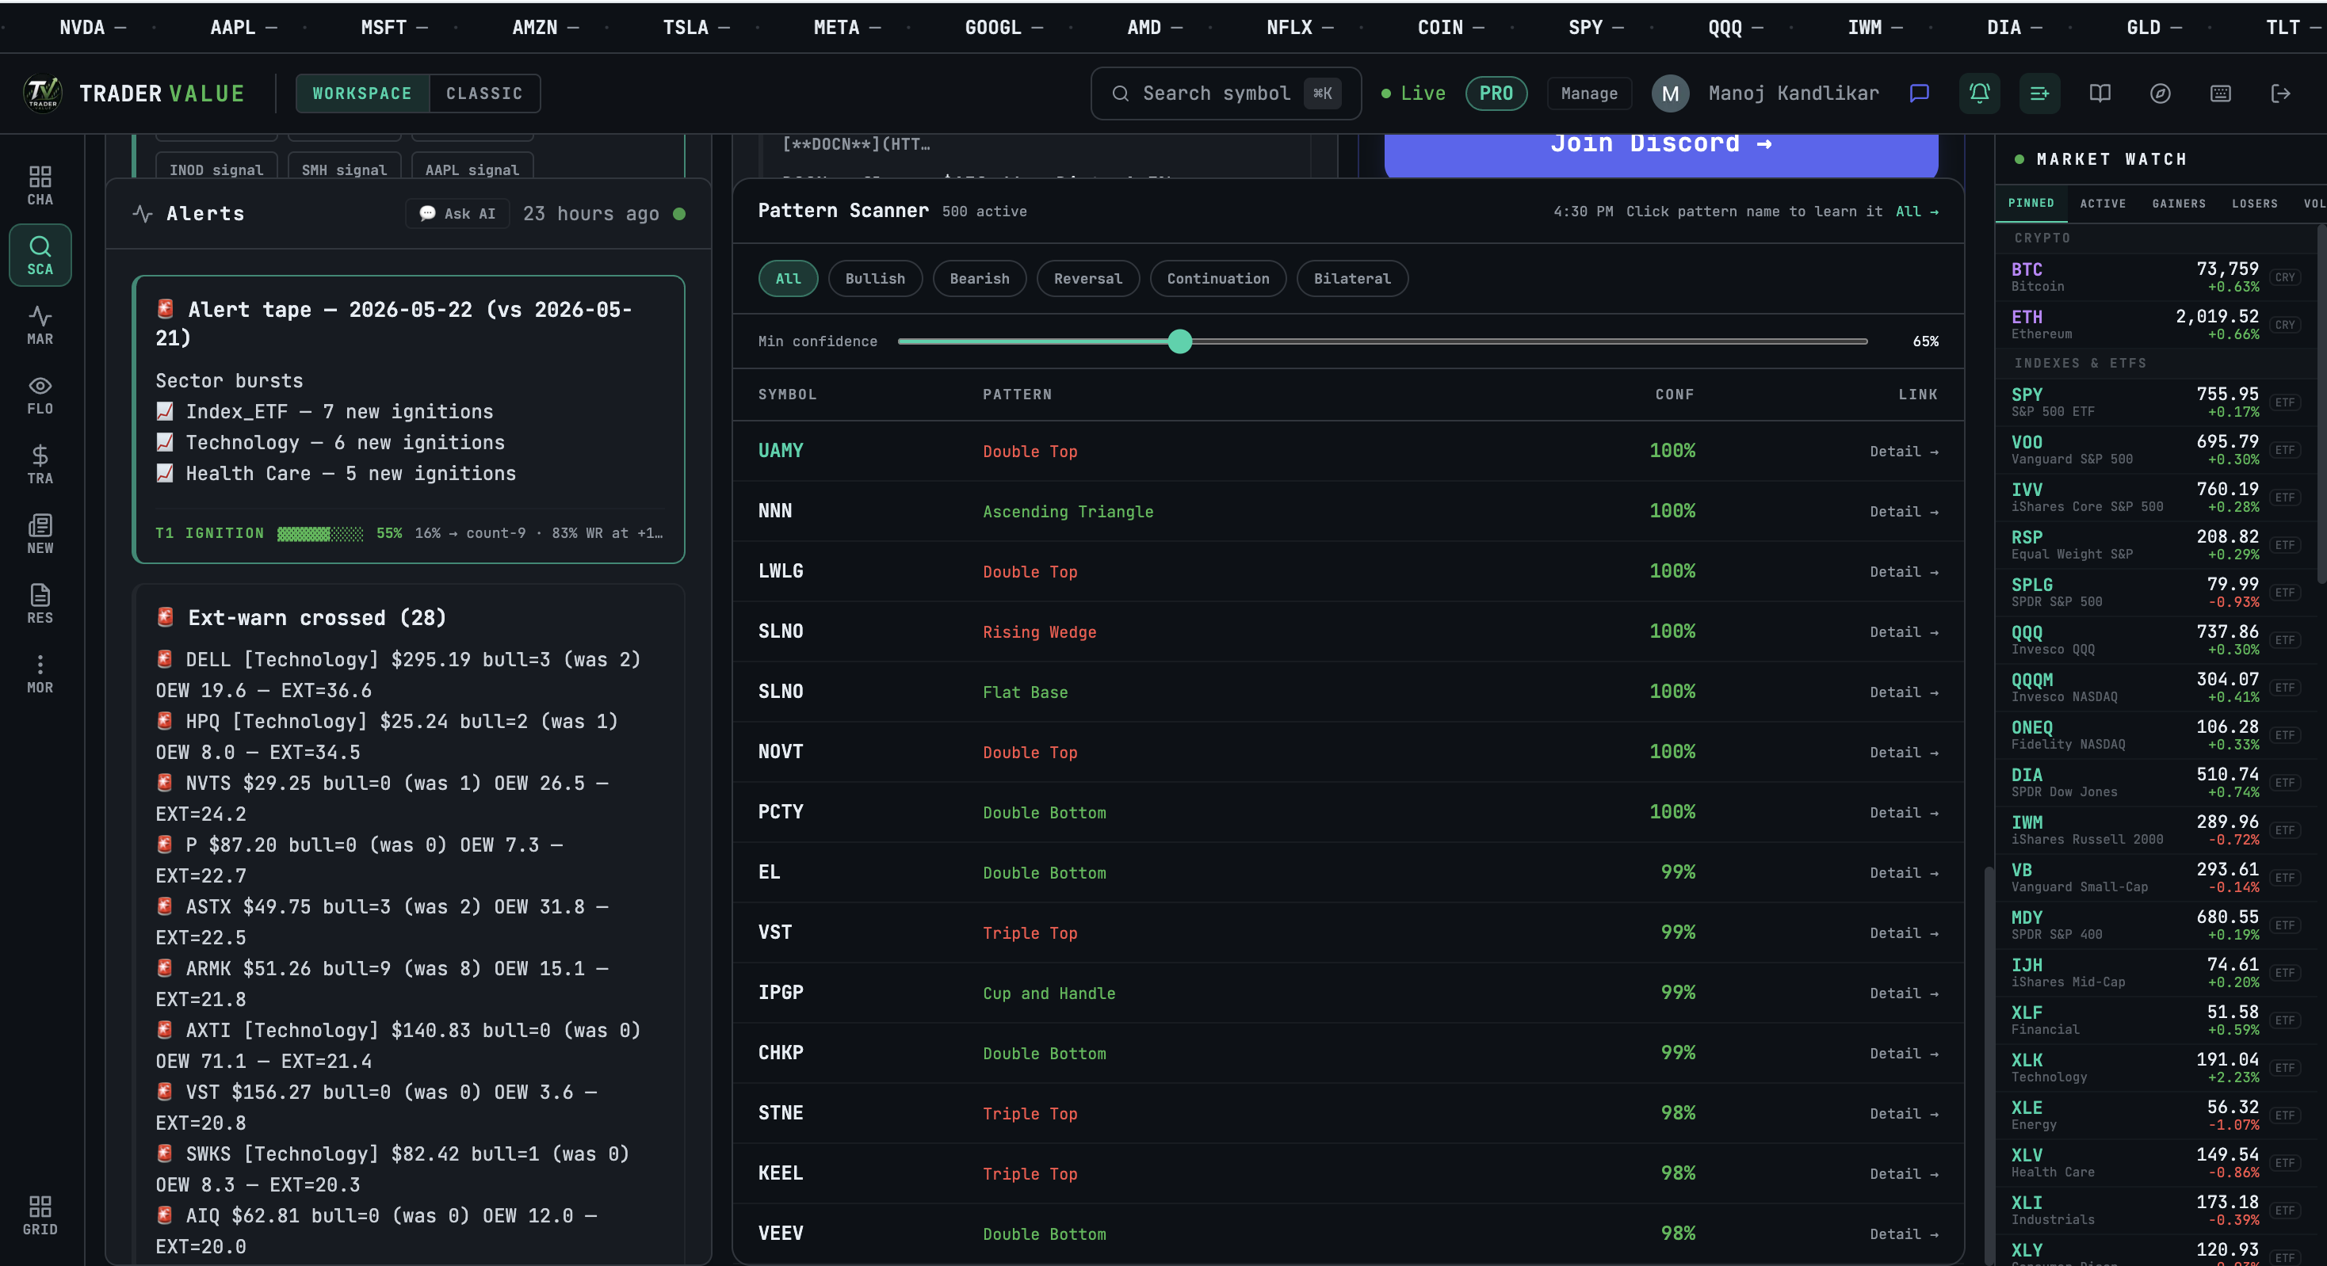Click the Market Watch scrollbar
The height and width of the screenshot is (1266, 2327).
2321,406
